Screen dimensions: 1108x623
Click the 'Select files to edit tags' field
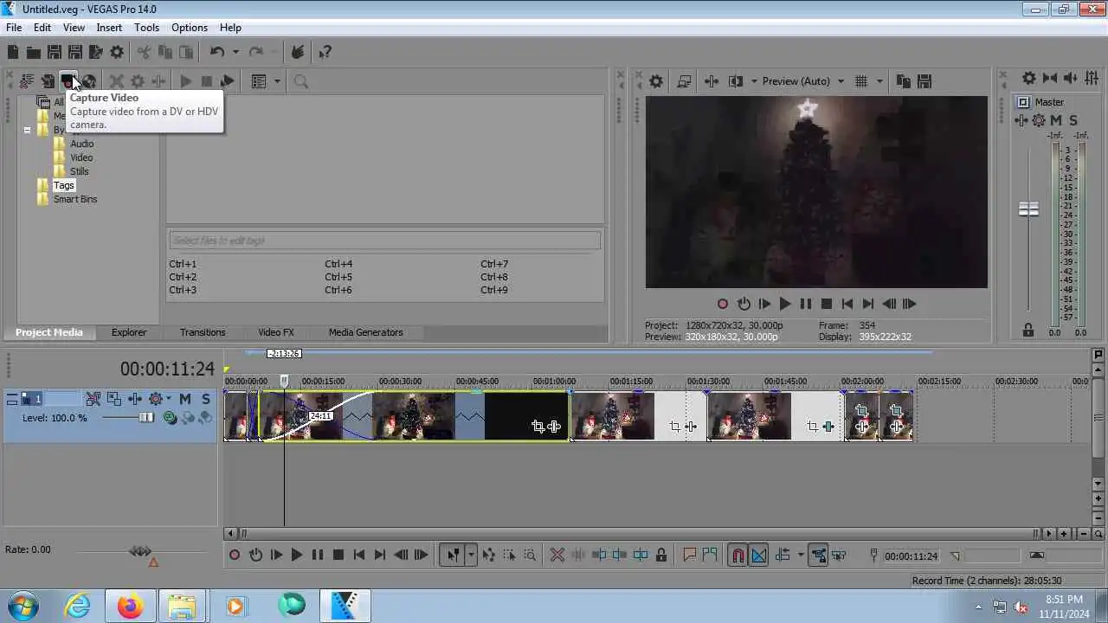384,241
